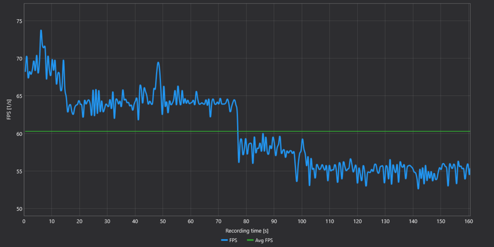The height and width of the screenshot is (247, 494).
Task: Click the 80 label on the time axis
Action: pos(247,221)
